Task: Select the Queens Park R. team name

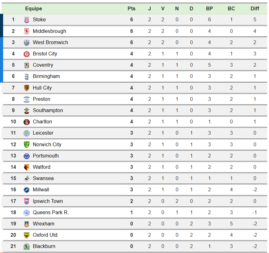Action: [x=50, y=212]
